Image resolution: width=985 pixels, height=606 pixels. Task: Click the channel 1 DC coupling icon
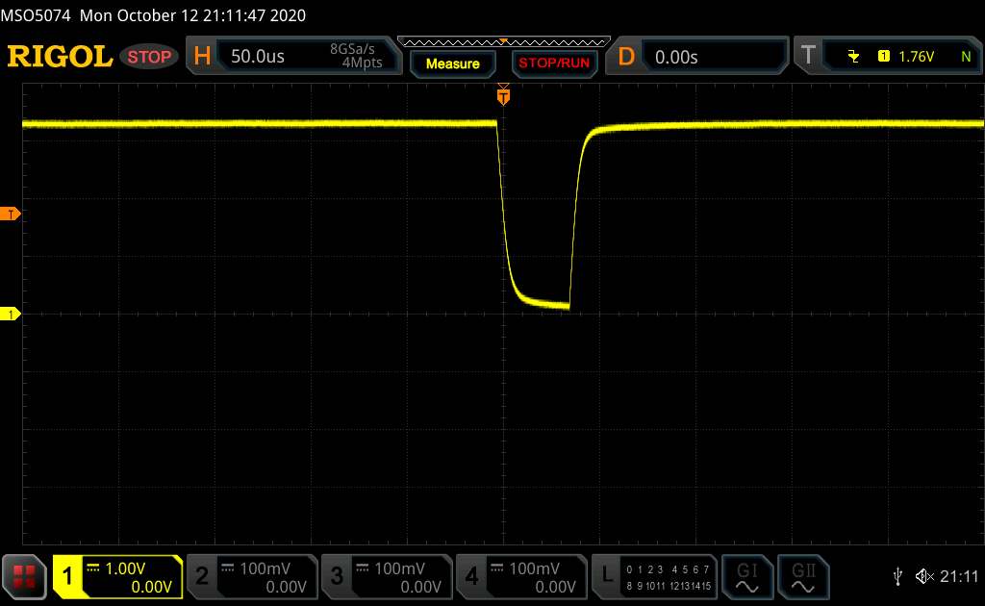click(93, 568)
